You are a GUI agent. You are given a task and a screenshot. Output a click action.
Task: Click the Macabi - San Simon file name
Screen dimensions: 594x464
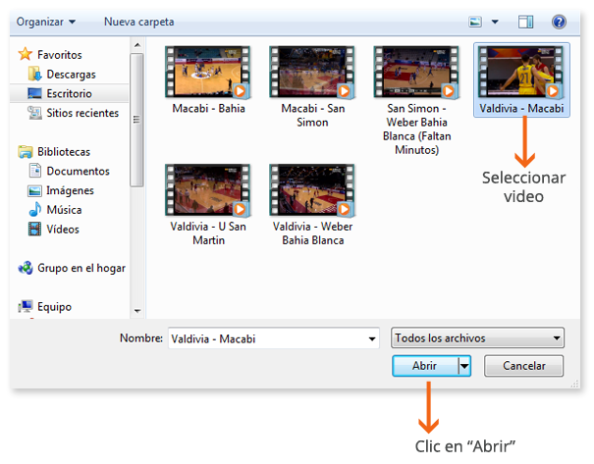312,116
